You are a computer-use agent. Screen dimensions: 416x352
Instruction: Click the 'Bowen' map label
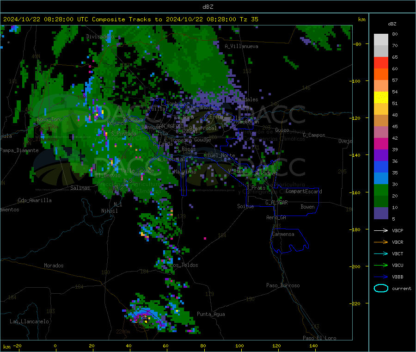point(307,207)
